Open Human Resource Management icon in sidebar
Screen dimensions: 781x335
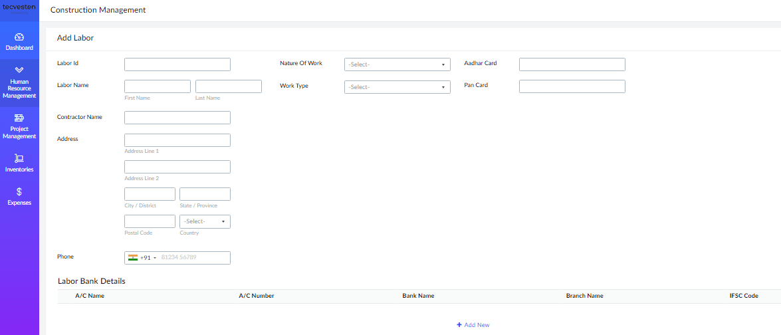pyautogui.click(x=19, y=70)
